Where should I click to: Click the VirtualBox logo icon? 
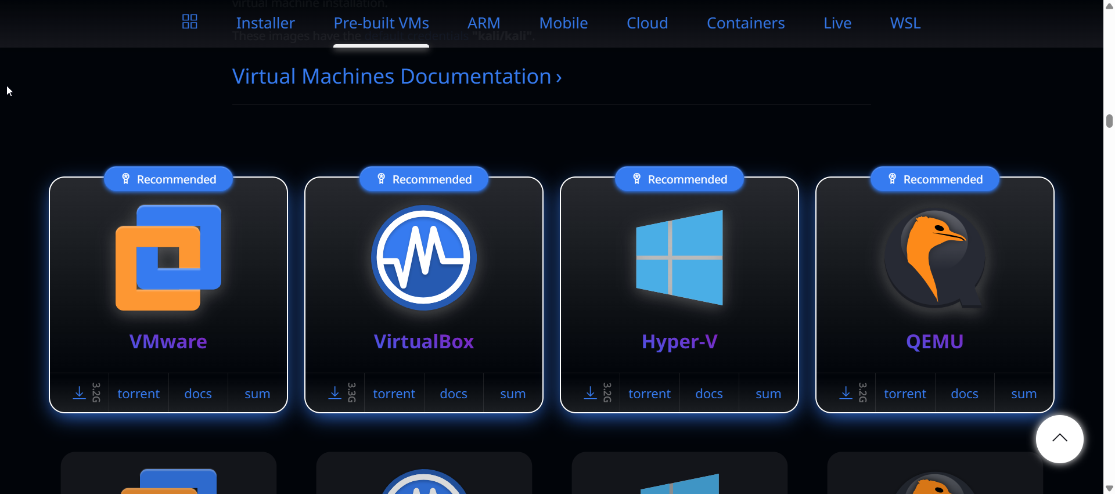[424, 258]
